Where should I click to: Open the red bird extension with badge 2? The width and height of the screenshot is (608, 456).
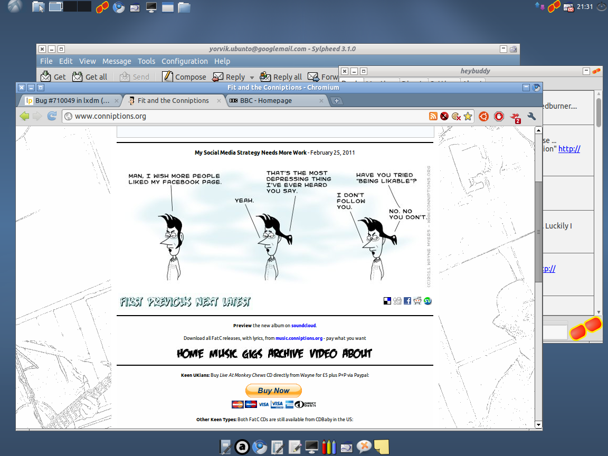(515, 118)
